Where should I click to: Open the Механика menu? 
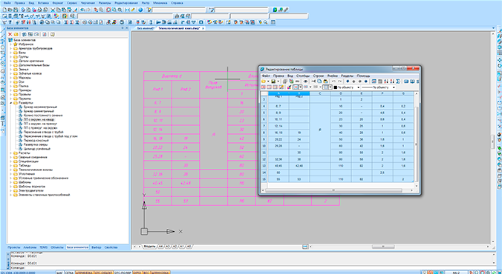pos(160,2)
